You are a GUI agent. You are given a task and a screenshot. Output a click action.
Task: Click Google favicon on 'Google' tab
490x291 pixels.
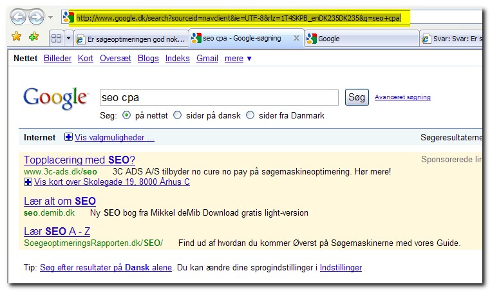pyautogui.click(x=311, y=39)
